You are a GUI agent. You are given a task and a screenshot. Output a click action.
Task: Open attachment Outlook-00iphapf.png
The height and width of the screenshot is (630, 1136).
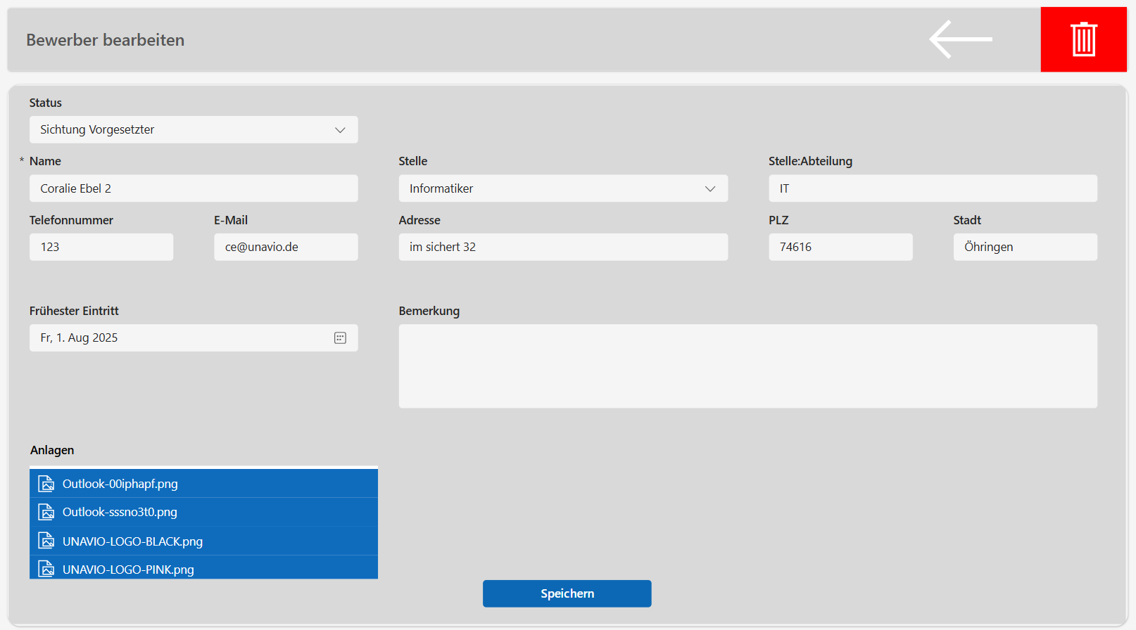click(x=120, y=484)
